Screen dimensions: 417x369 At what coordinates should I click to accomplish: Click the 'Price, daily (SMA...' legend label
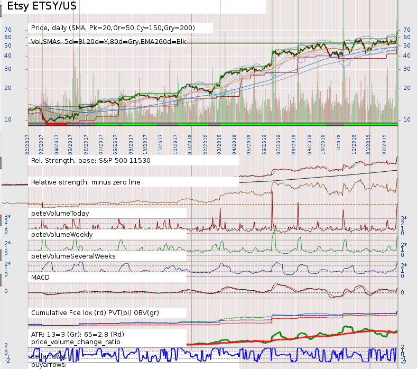pyautogui.click(x=113, y=28)
